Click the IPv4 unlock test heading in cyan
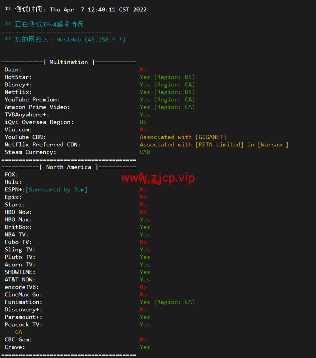The image size is (316, 358). [44, 24]
